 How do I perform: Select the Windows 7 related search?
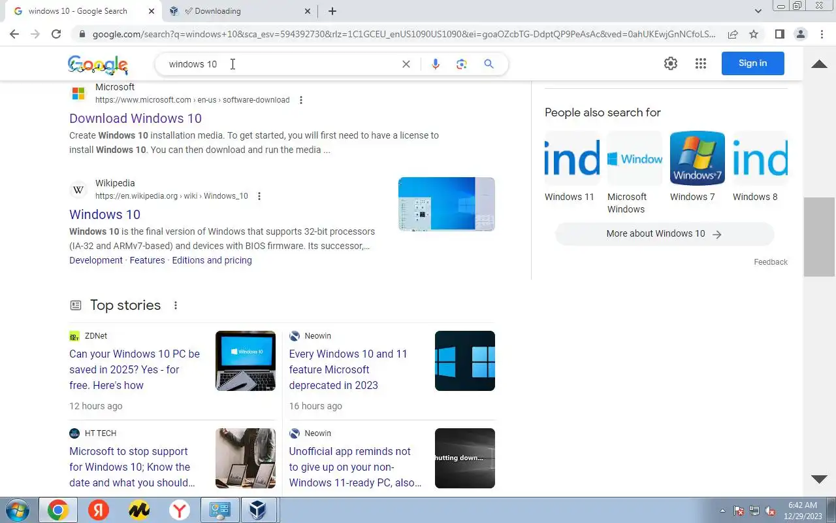point(697,168)
